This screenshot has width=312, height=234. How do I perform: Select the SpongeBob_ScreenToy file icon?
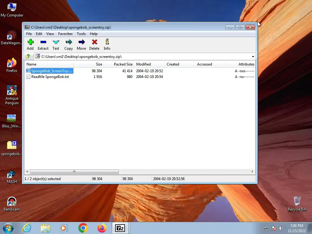click(x=28, y=71)
